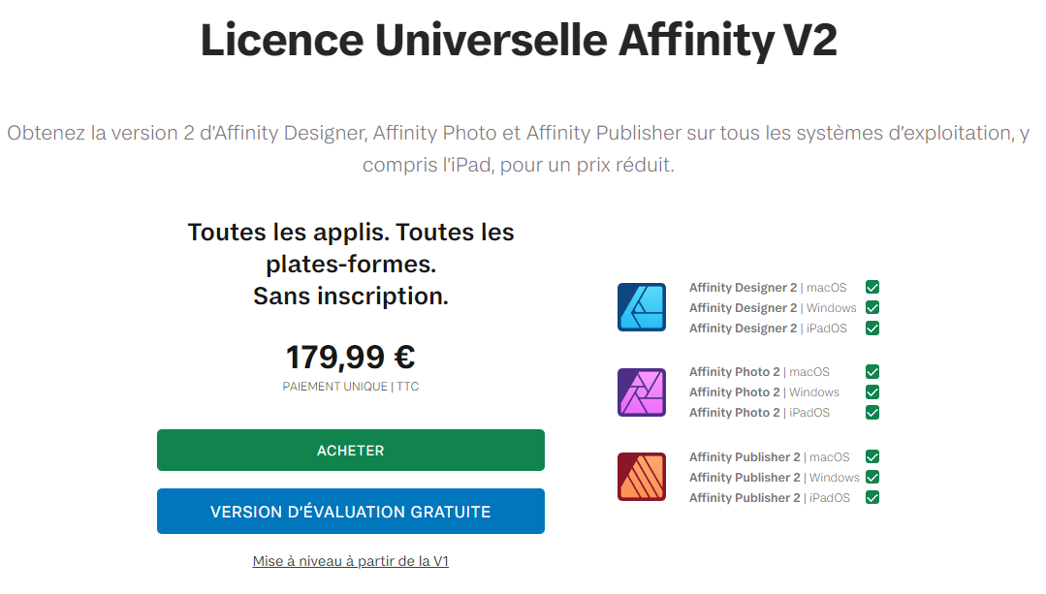
Task: Start the free trial version
Action: [x=350, y=511]
